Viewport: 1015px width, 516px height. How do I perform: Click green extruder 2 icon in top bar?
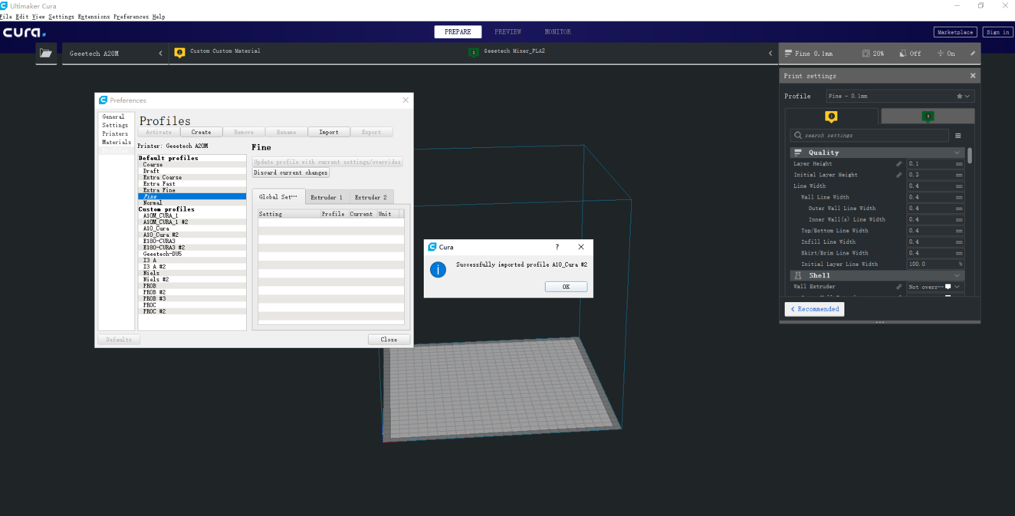pyautogui.click(x=473, y=52)
